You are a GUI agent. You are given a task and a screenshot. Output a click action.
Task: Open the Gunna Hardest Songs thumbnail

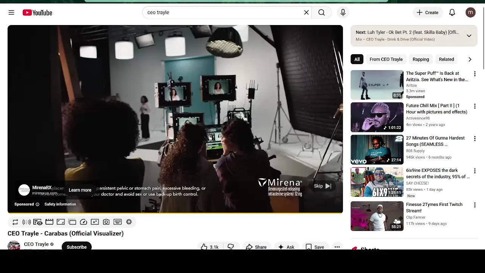(377, 150)
